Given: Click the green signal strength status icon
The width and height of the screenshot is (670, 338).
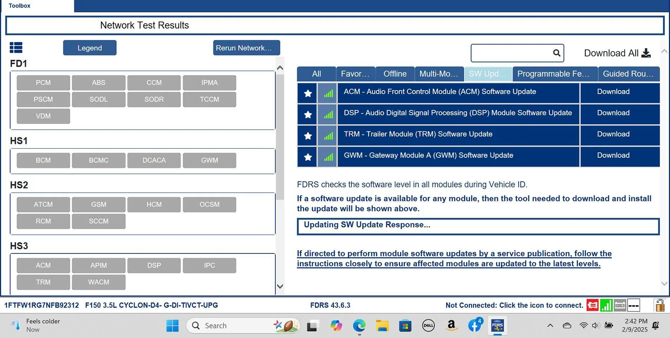Looking at the screenshot, I should click(x=606, y=305).
